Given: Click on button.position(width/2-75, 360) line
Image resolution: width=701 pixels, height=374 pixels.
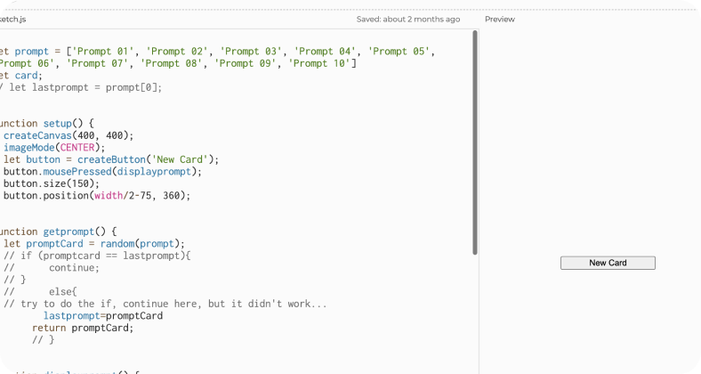Looking at the screenshot, I should pos(96,195).
